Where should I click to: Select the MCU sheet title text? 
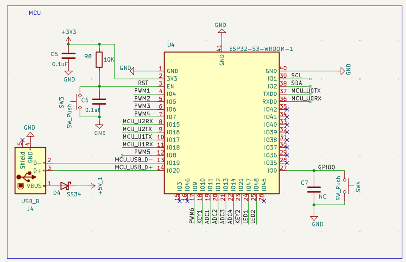click(35, 13)
